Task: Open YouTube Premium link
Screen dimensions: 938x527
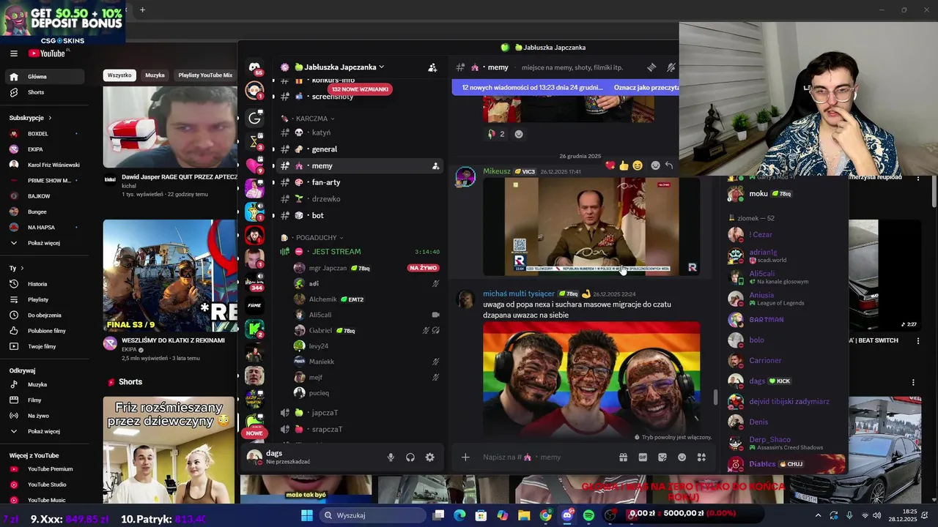Action: pyautogui.click(x=44, y=469)
